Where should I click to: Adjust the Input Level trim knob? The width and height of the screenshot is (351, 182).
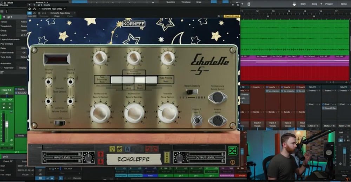pos(89,157)
